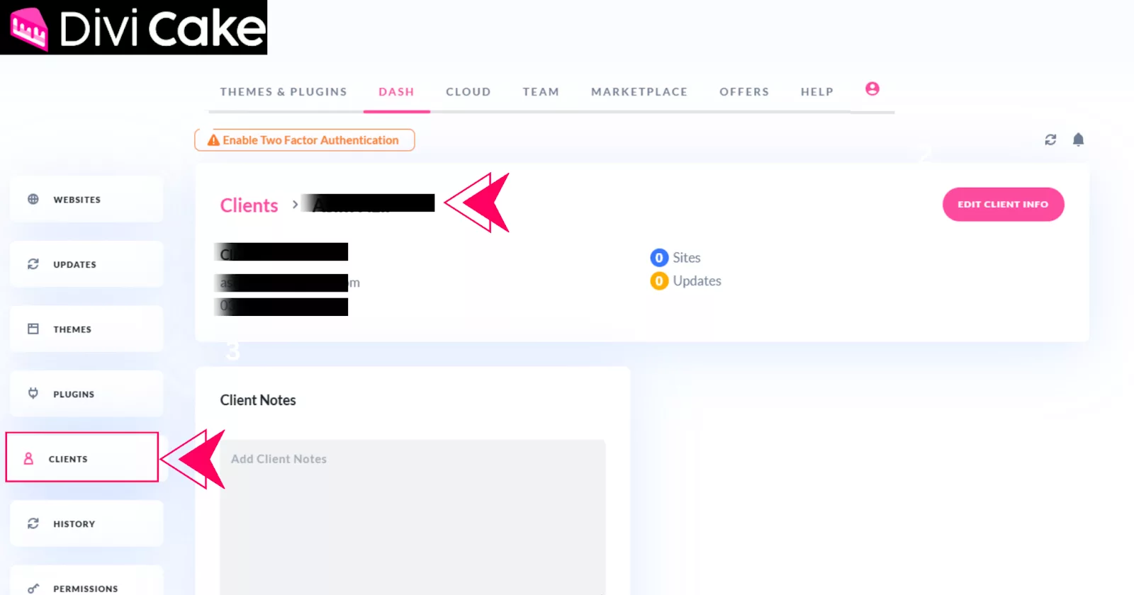Click the Updates refresh icon in sidebar
This screenshot has width=1134, height=595.
[x=33, y=263]
